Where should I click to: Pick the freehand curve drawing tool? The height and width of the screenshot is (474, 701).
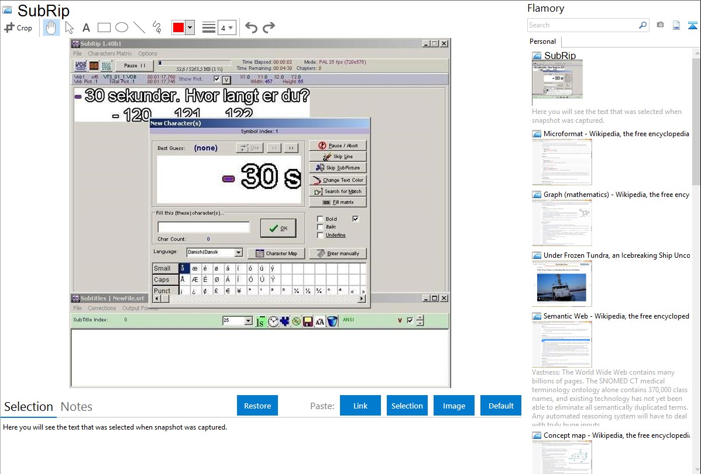point(157,27)
